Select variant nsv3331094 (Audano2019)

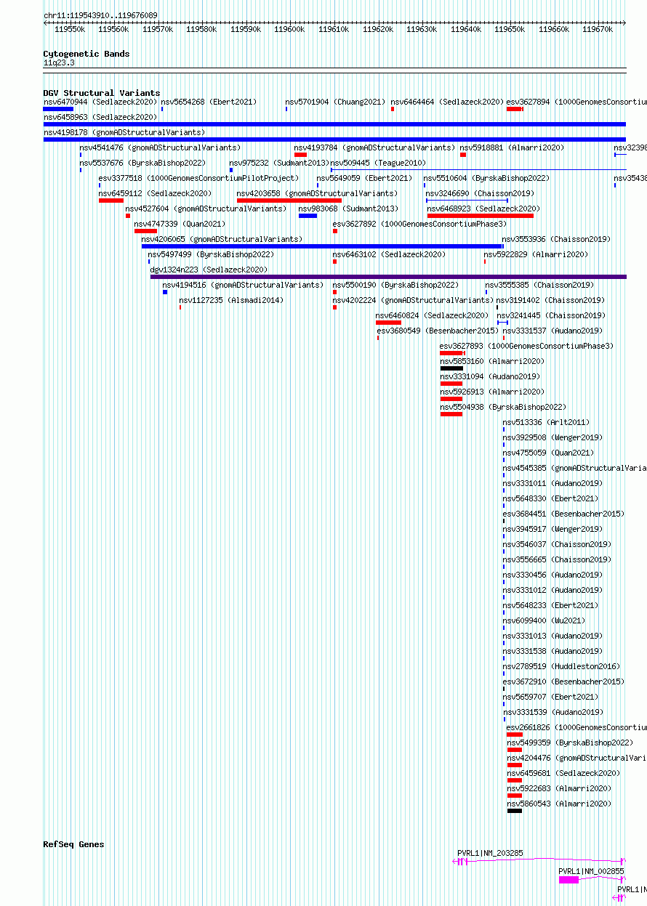[490, 376]
